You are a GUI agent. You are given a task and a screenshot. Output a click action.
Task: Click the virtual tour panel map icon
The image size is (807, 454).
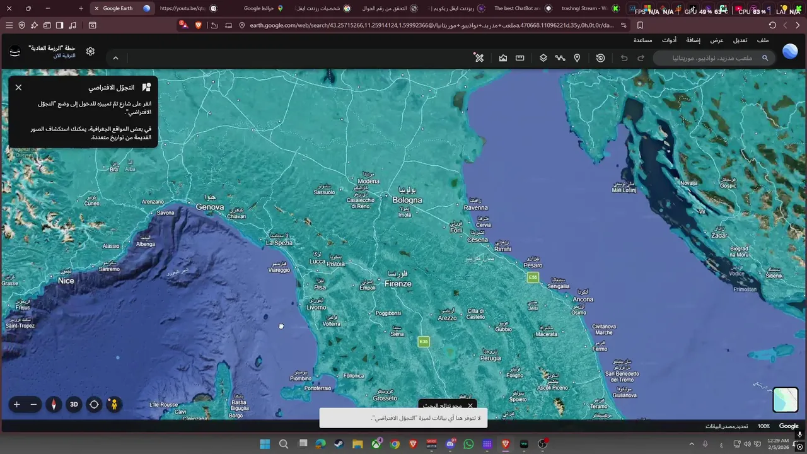146,88
